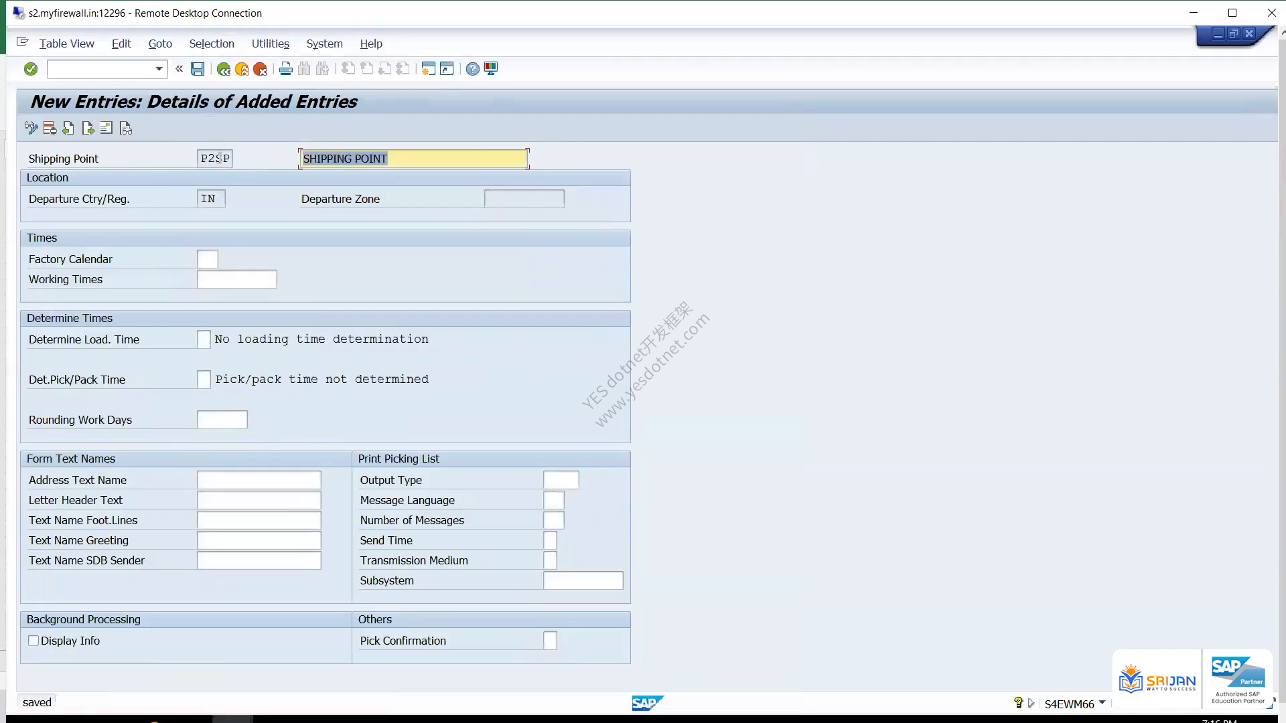Open the Utilities menu

pyautogui.click(x=271, y=44)
